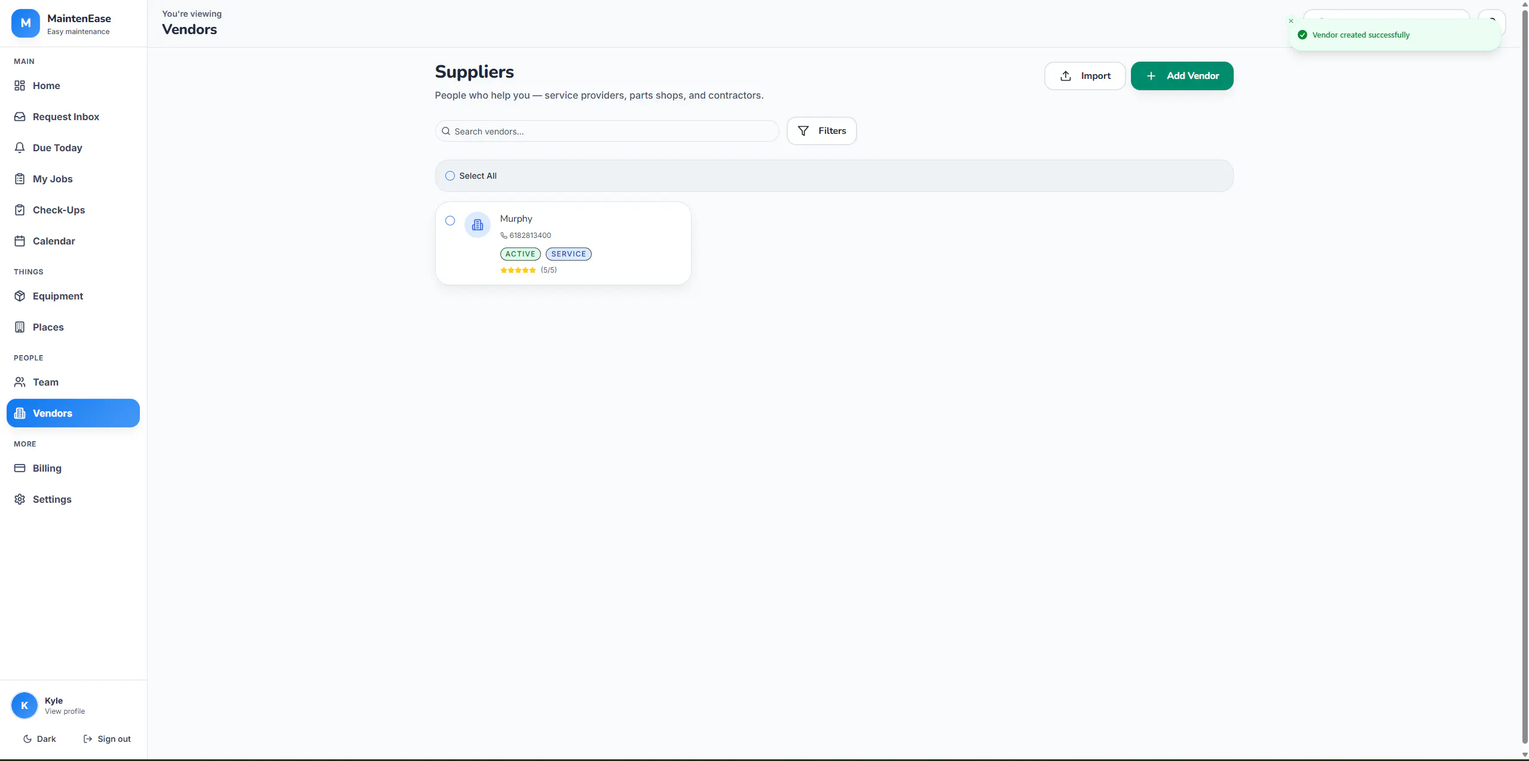Open the View profile link

(x=65, y=711)
